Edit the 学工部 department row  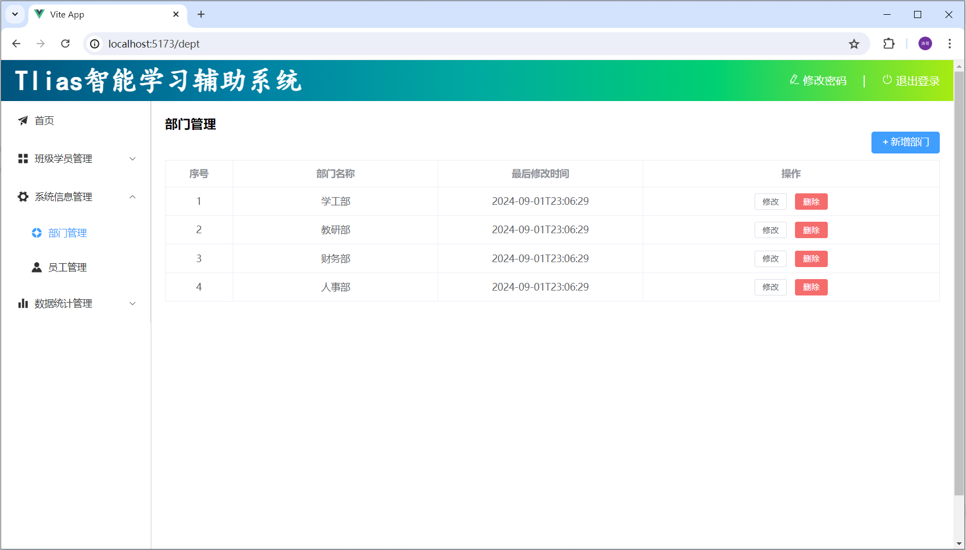[770, 202]
